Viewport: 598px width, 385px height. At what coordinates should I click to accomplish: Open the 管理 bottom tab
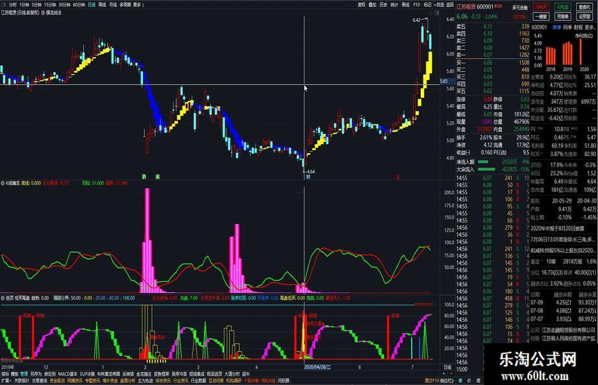[x=24, y=374]
